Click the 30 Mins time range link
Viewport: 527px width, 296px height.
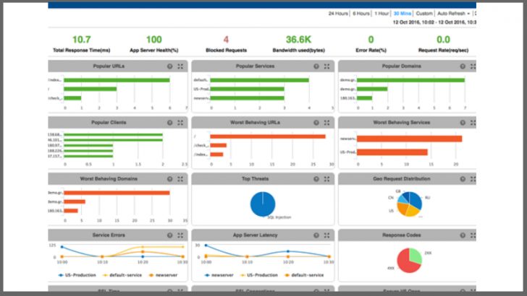coord(402,14)
